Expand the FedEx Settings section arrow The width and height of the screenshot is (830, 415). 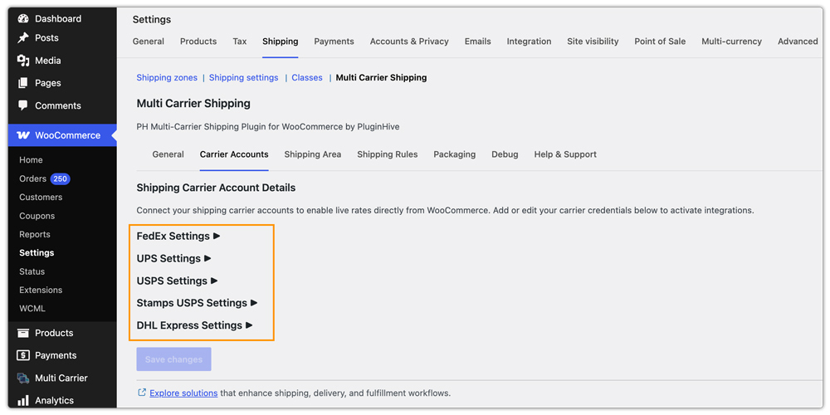(x=217, y=236)
